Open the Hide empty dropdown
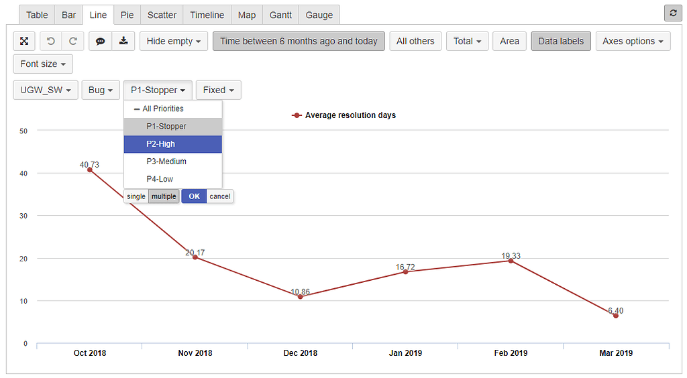 point(174,42)
